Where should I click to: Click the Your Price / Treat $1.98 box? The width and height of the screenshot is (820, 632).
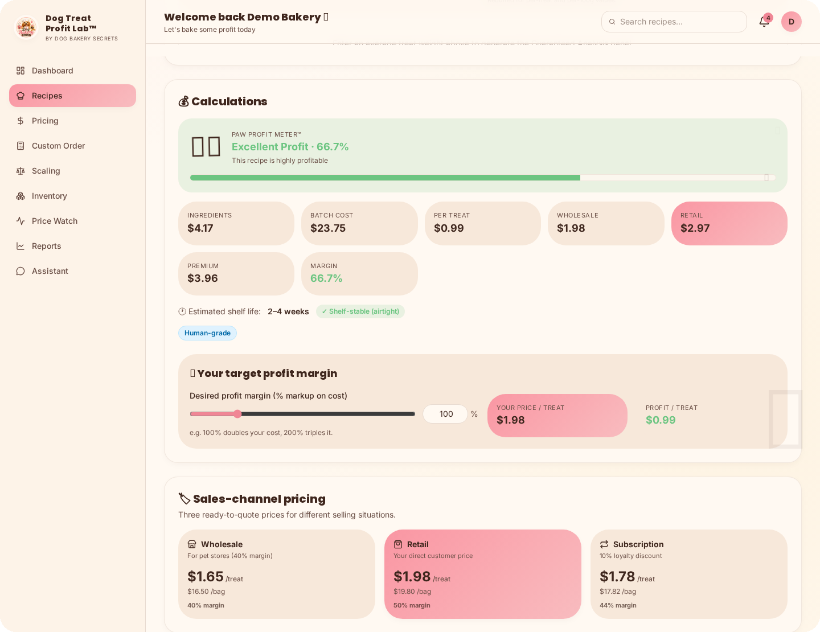(x=557, y=416)
